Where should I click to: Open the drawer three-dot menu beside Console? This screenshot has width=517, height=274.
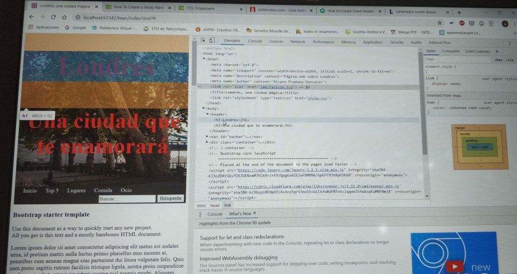[200, 214]
